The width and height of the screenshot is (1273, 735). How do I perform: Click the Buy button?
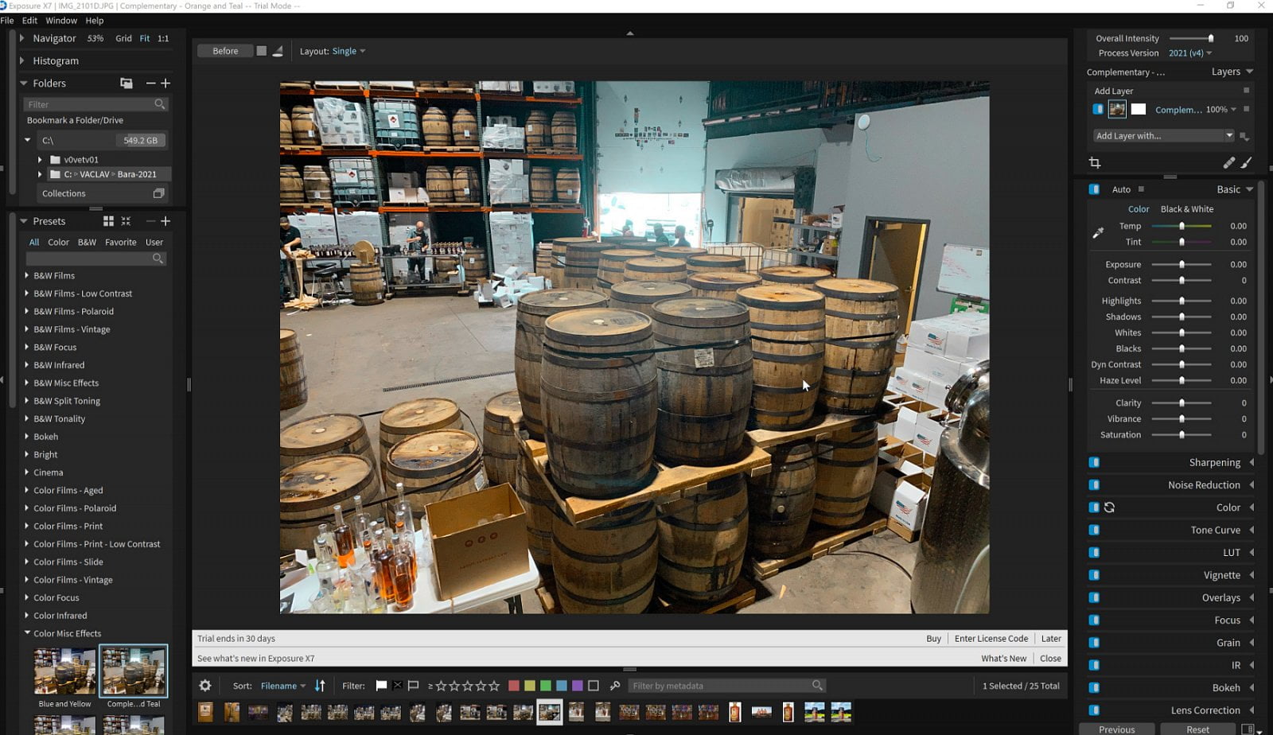click(933, 638)
